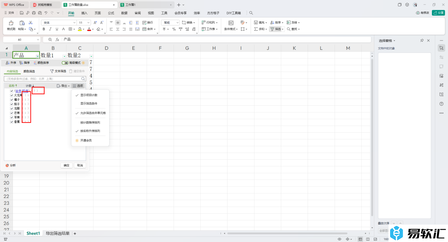The width and height of the screenshot is (448, 242).
Task: Click the Undo arrow icon
Action: 46,13
